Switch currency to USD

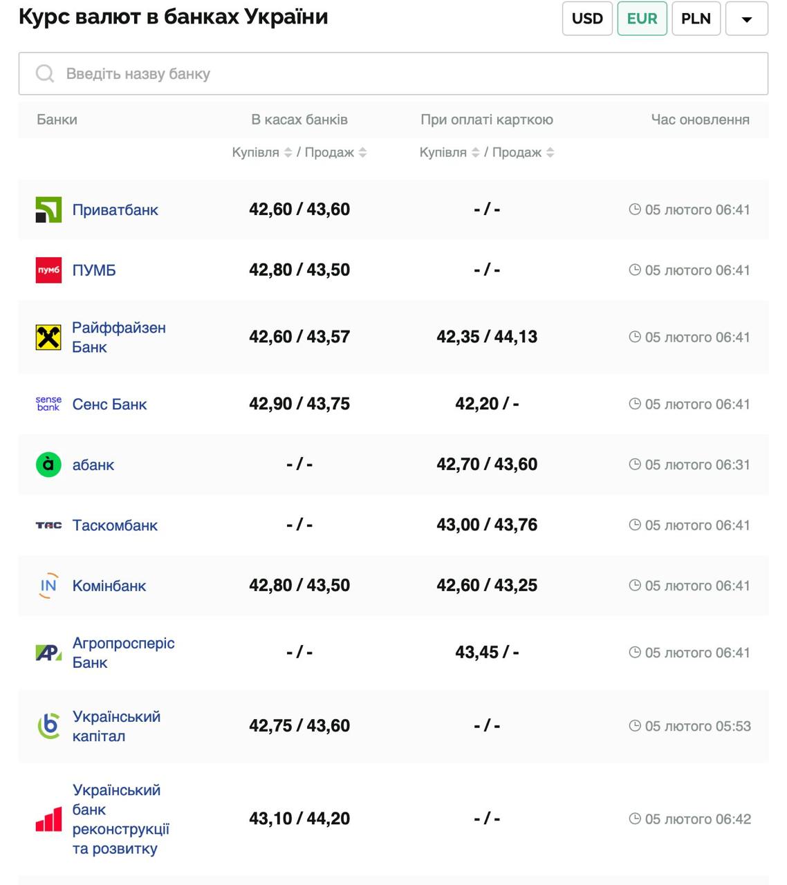(587, 19)
